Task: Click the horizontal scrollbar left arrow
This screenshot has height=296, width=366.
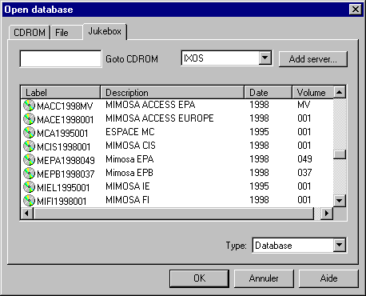Action: (x=27, y=214)
